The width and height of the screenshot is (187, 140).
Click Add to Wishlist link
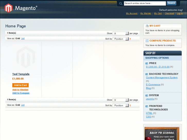click(x=20, y=90)
